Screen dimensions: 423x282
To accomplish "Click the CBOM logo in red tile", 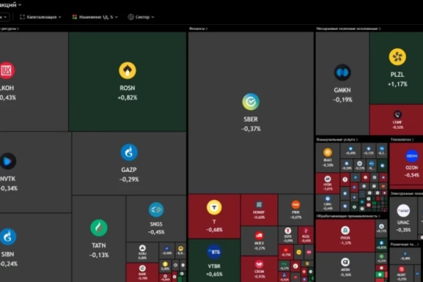I will 259,264.
